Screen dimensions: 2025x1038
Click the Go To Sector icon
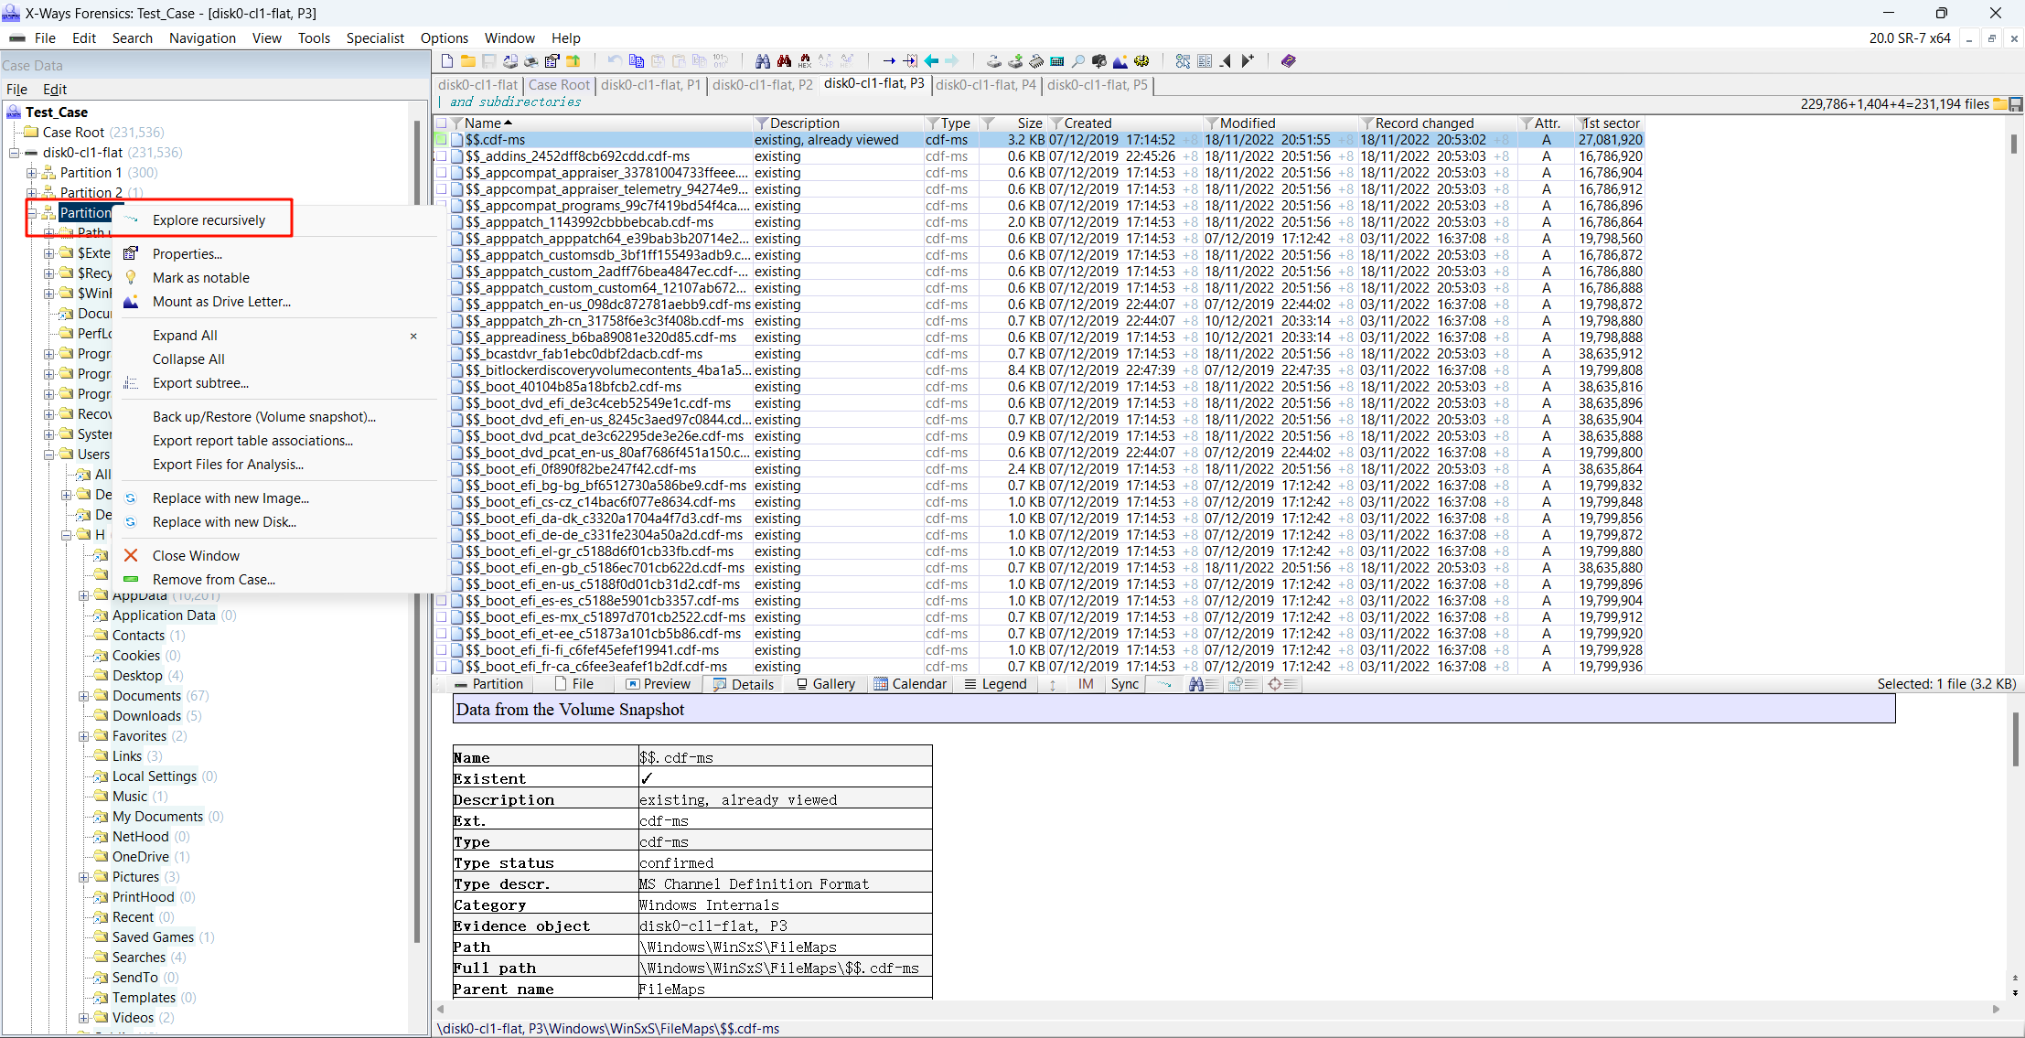[910, 61]
